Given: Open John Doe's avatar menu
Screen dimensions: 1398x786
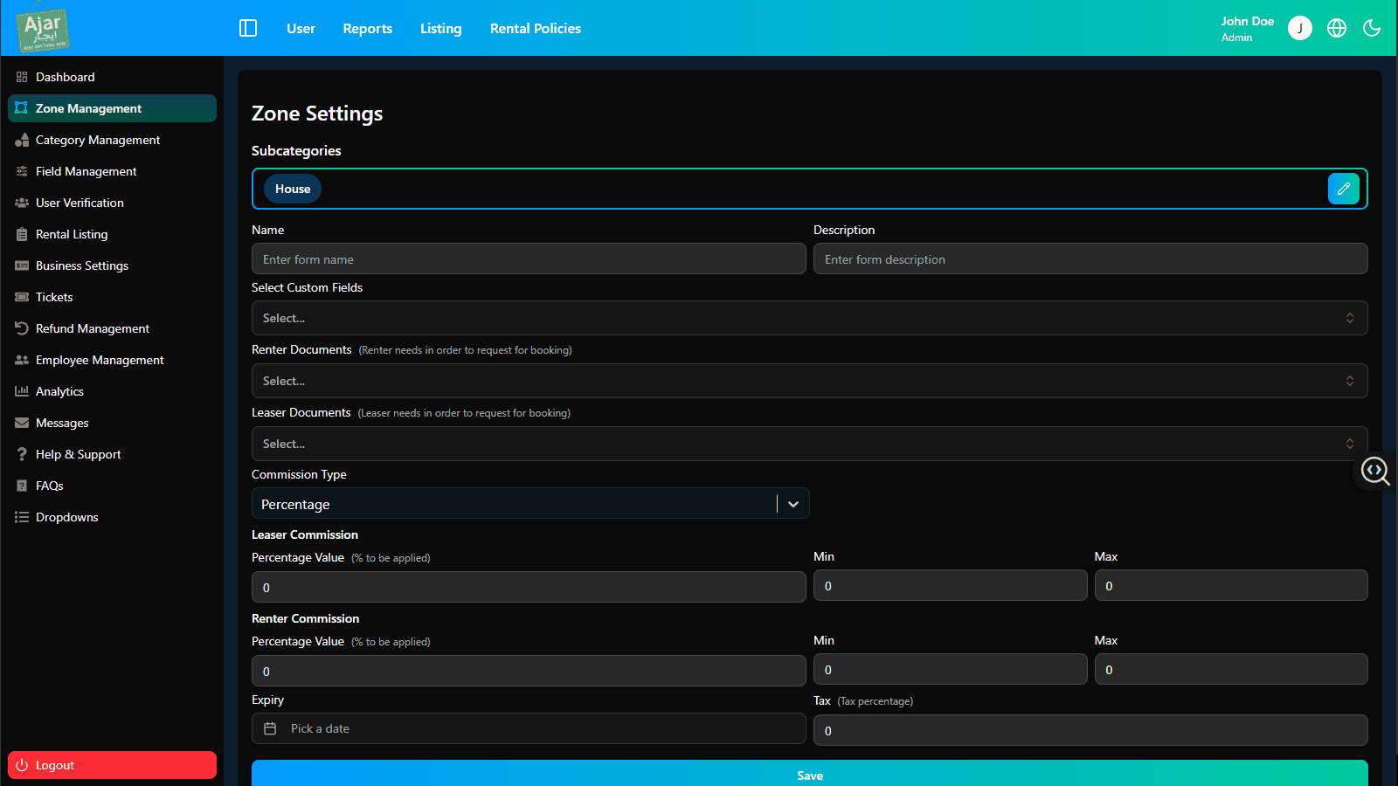Looking at the screenshot, I should coord(1300,28).
